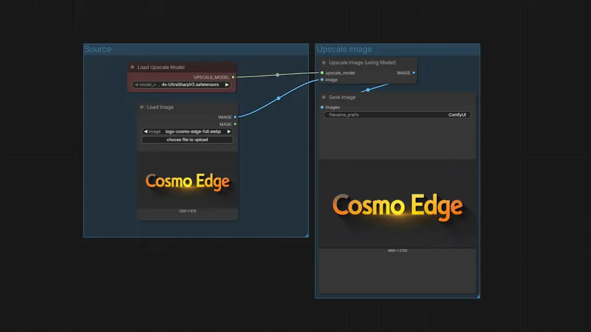Collapse the Load Image node
This screenshot has width=591, height=332.
[x=142, y=107]
